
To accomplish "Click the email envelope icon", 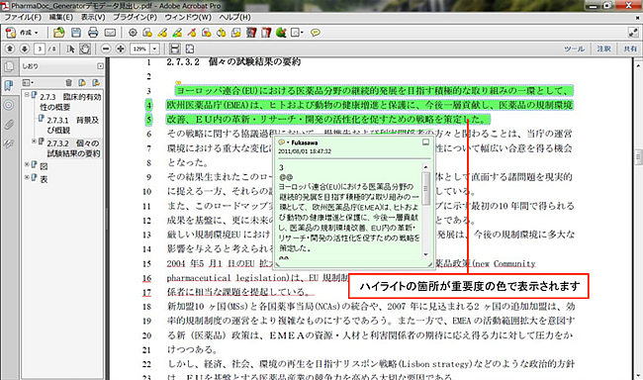I will tap(110, 33).
